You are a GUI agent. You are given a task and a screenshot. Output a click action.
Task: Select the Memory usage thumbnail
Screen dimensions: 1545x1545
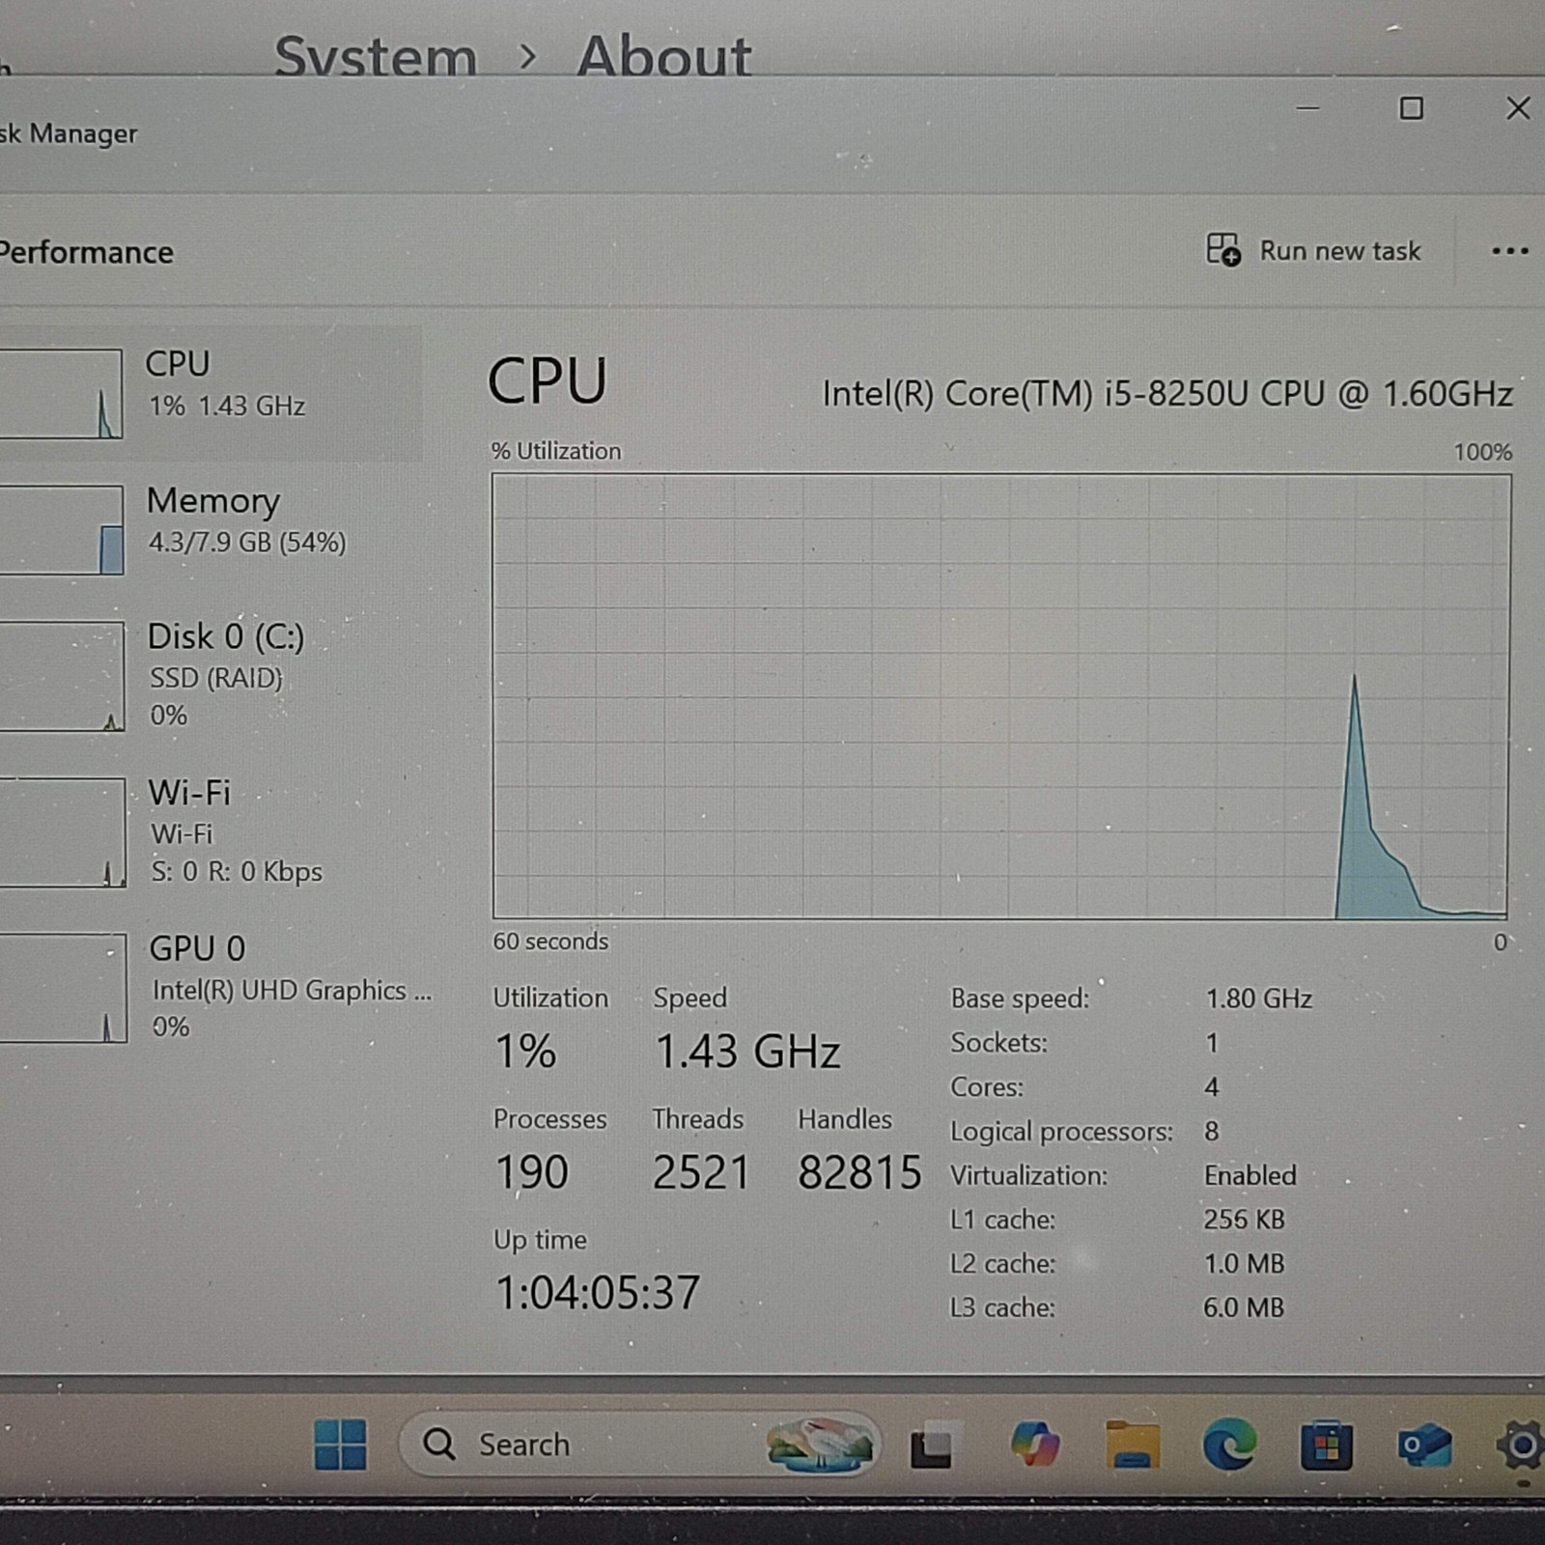pyautogui.click(x=61, y=530)
